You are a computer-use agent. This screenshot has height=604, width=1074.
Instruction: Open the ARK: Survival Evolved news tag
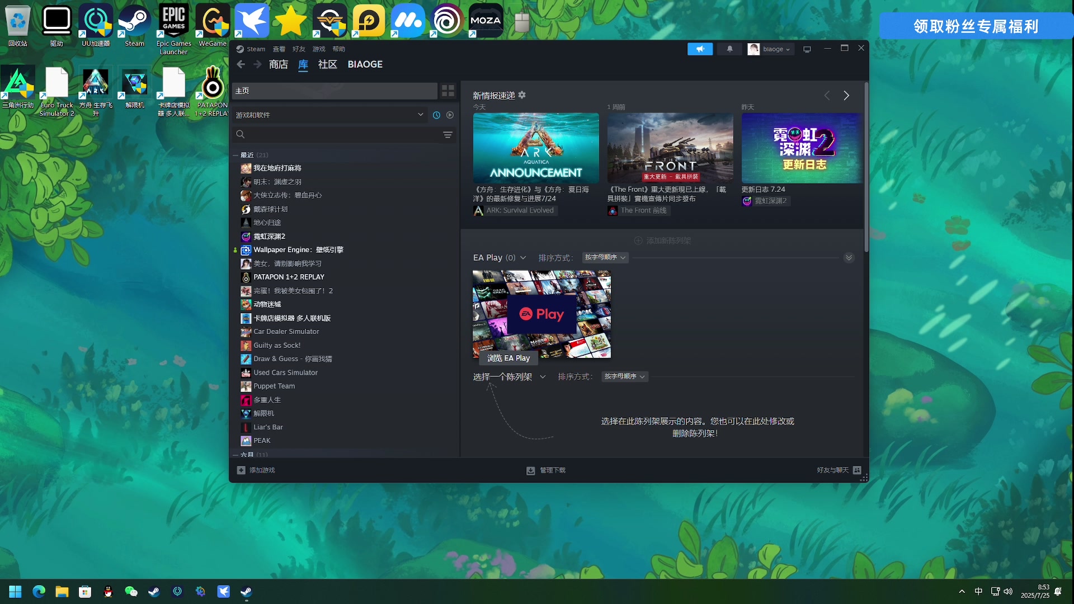coord(515,210)
